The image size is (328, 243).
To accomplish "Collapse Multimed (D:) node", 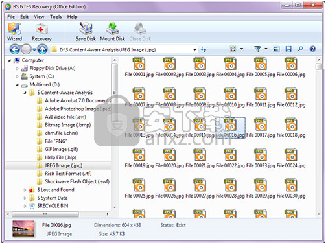I will [18, 85].
